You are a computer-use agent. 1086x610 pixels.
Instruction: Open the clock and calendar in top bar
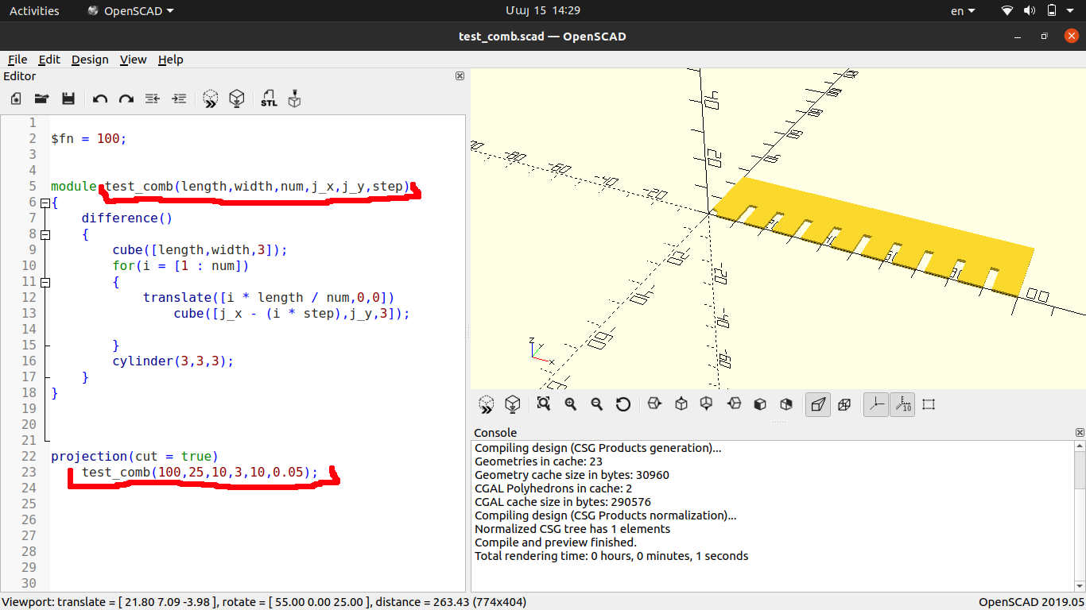(542, 10)
